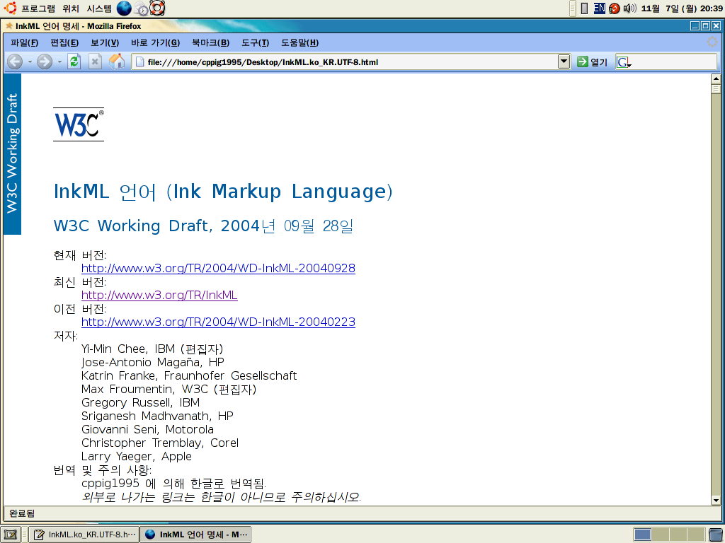Viewport: 725px width, 543px height.
Task: Click the author line Christopher Tremblay, Corel
Action: (x=160, y=443)
